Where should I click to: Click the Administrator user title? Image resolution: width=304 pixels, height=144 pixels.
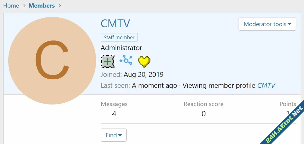[x=121, y=48]
